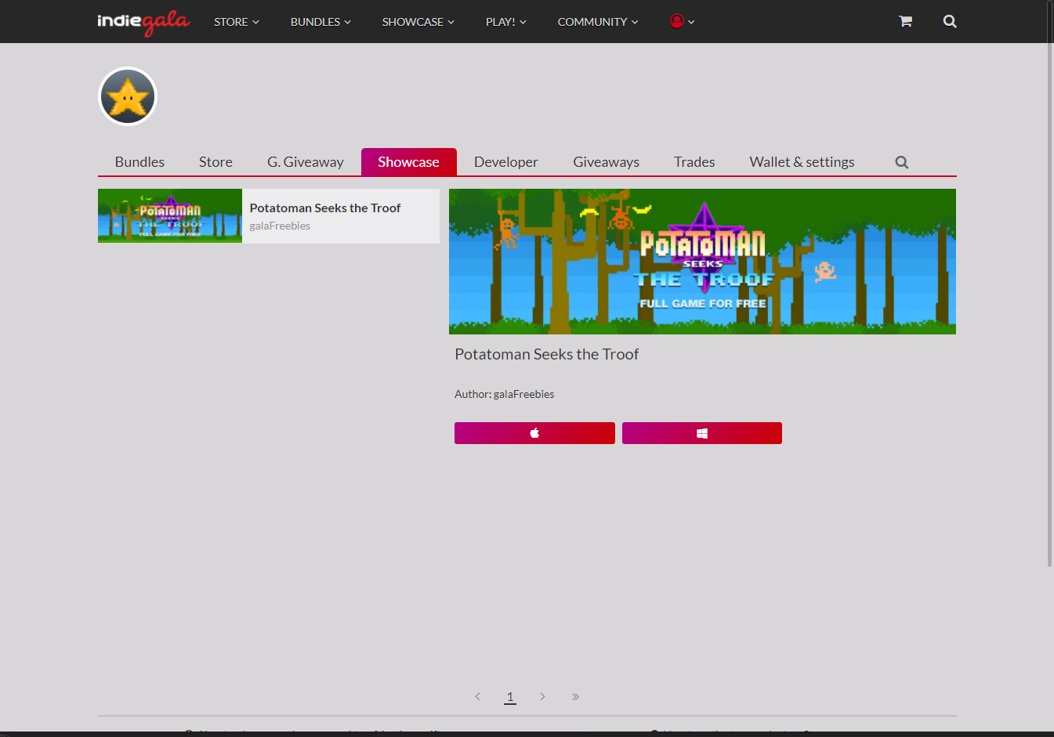Open the shopping cart icon
Screen dimensions: 1054x737
point(905,21)
